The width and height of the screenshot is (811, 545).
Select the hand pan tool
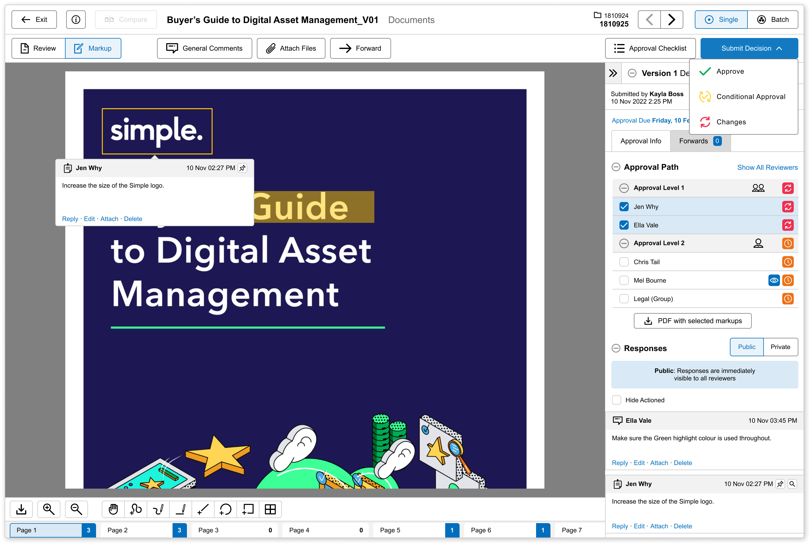[x=113, y=510]
